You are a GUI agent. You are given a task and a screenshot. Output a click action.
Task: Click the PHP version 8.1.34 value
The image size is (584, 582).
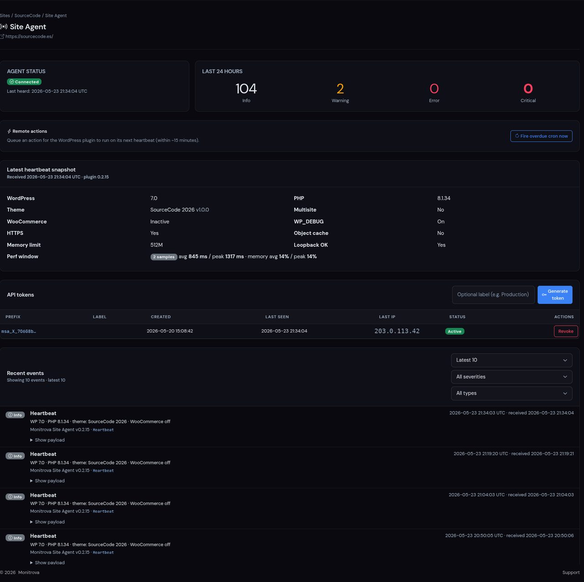tap(443, 198)
